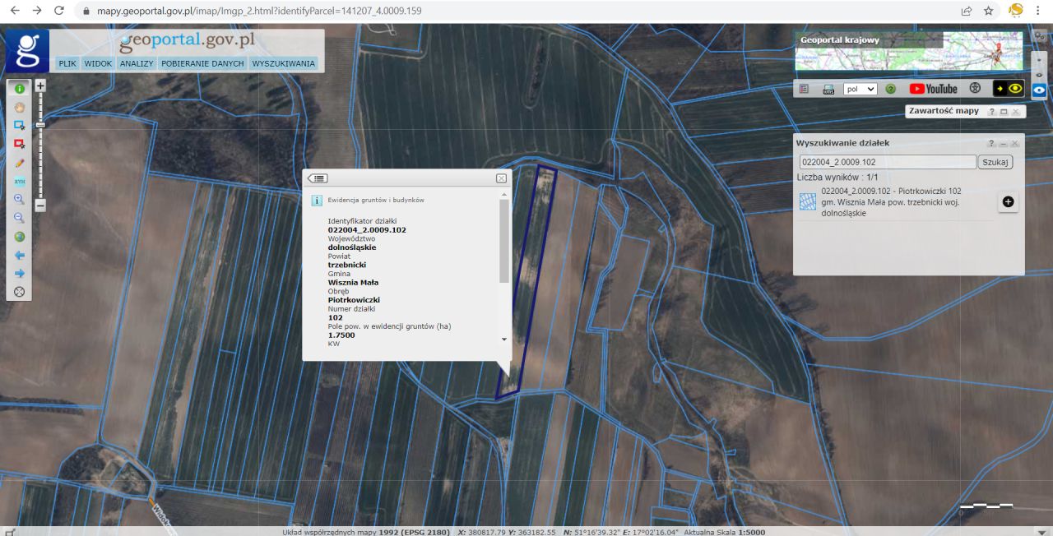The width and height of the screenshot is (1053, 536).
Task: Open the XYH coordinates tool
Action: coord(19,181)
